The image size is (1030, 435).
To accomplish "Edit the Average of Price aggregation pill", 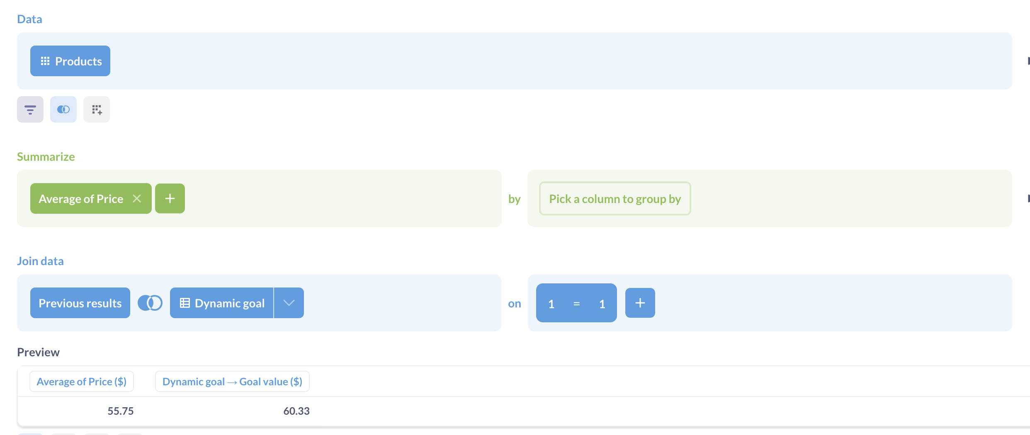I will [x=80, y=198].
